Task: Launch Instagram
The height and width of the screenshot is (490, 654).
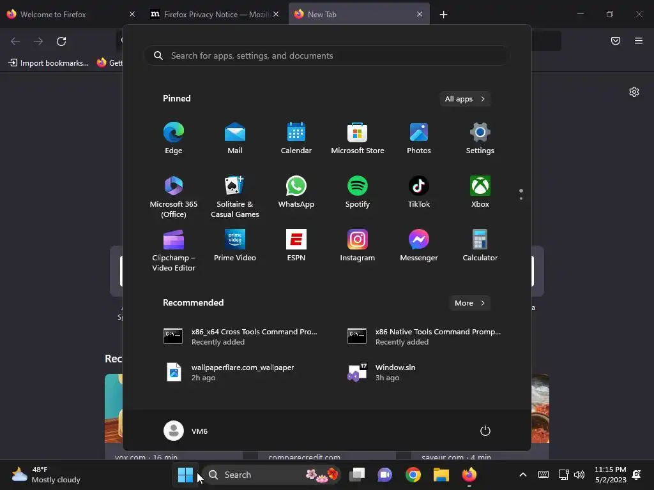Action: tap(358, 246)
